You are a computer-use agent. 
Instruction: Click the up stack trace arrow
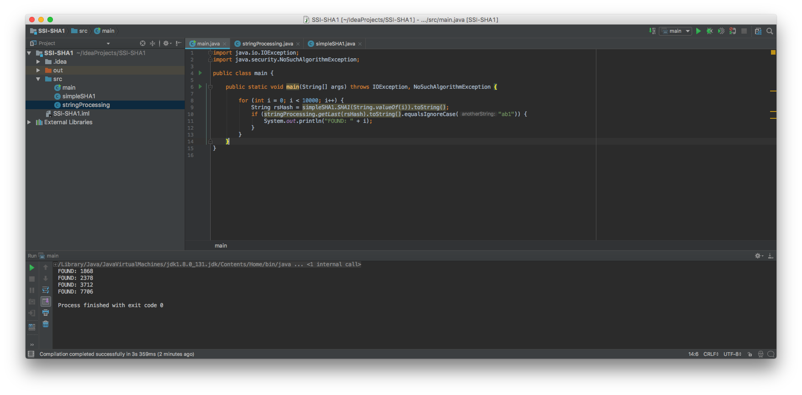(46, 268)
